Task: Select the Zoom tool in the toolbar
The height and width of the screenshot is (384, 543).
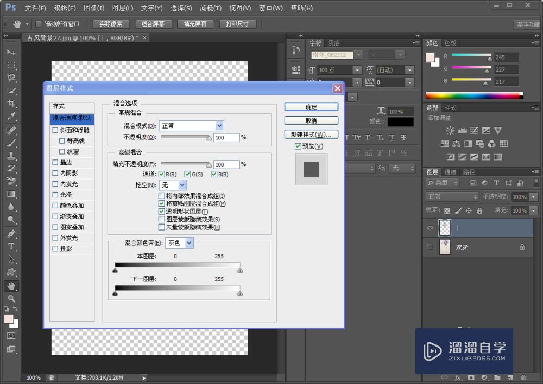Action: [11, 298]
